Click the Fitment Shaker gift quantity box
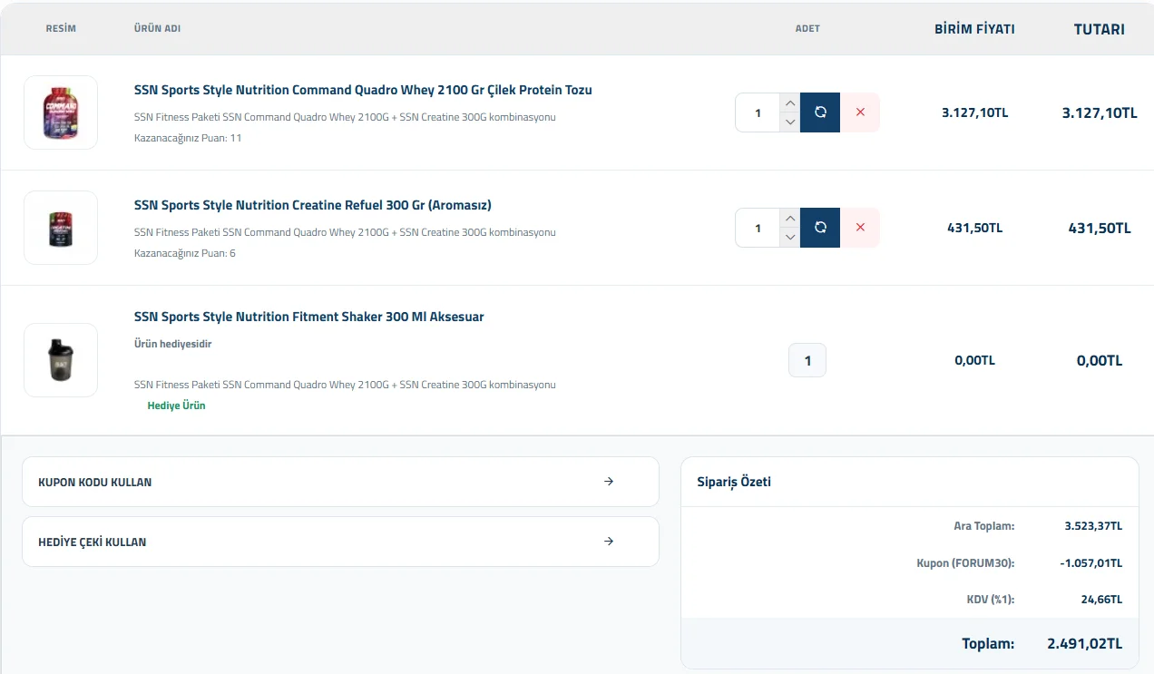1154x674 pixels. (807, 360)
